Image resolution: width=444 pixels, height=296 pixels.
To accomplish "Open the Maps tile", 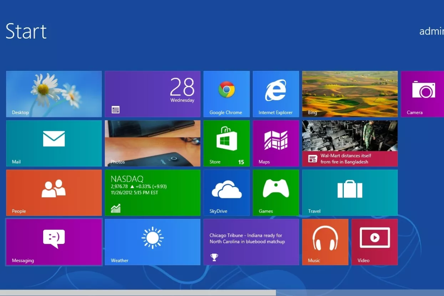I will tap(276, 143).
